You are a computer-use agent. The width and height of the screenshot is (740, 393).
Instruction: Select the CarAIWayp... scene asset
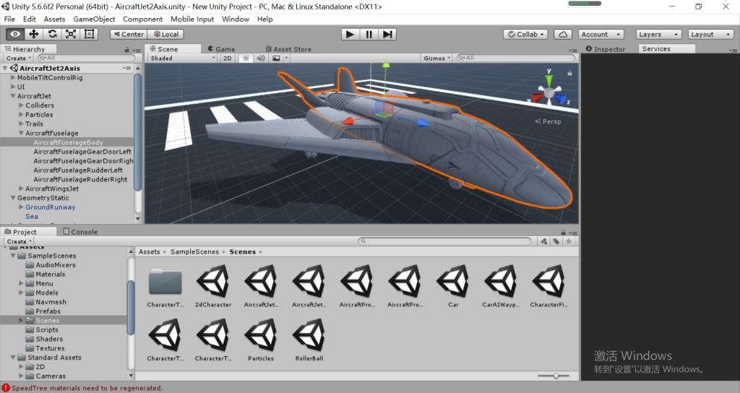click(x=501, y=286)
